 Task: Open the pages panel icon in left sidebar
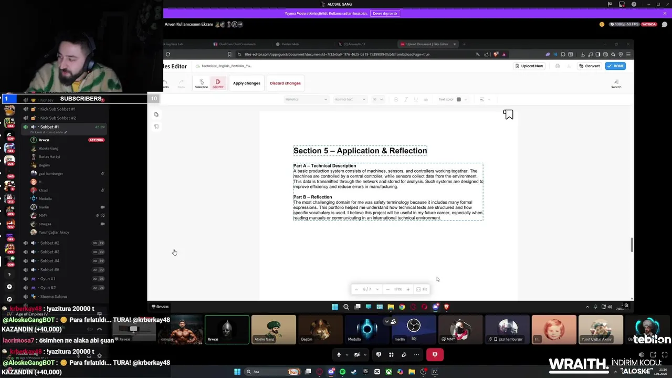(x=156, y=114)
